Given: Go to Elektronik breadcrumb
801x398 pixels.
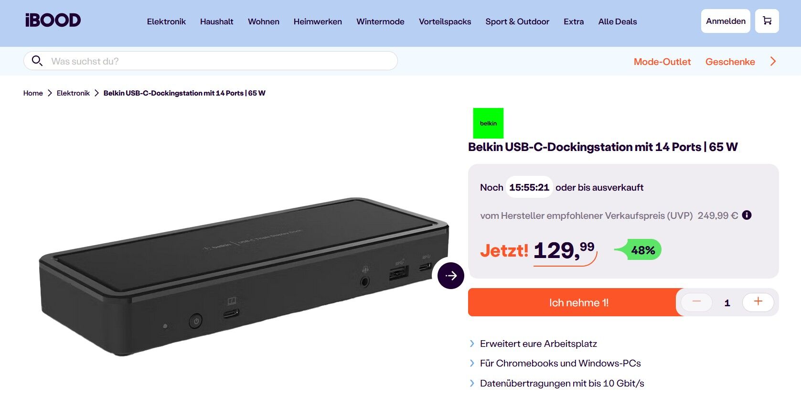Looking at the screenshot, I should 73,93.
